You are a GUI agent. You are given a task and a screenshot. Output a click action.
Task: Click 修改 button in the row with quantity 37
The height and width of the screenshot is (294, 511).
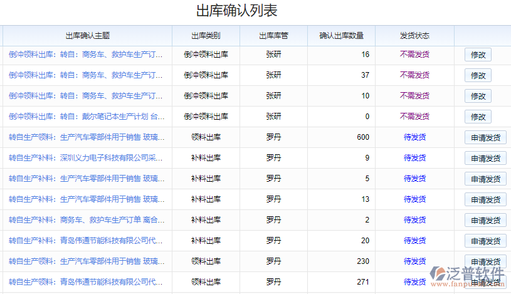coord(478,75)
